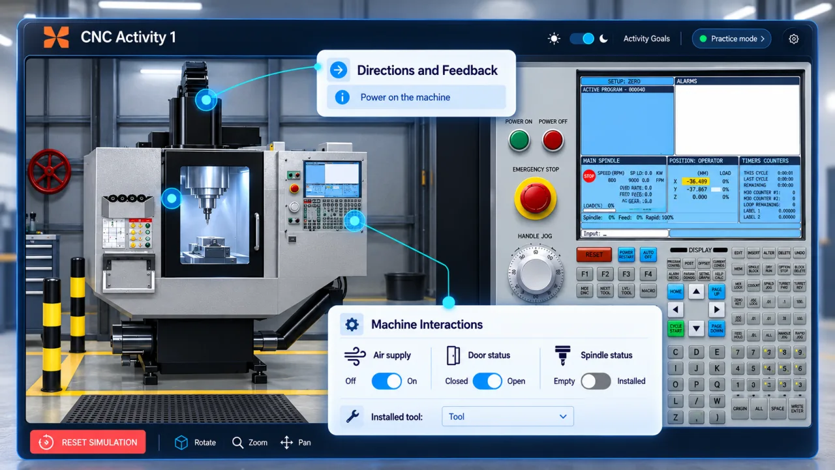Click the down arrow key on keypad
835x470 pixels.
pos(696,329)
